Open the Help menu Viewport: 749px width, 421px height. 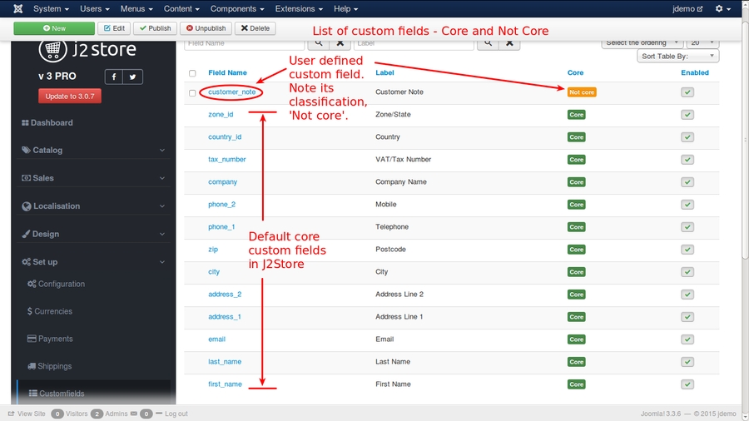coord(346,8)
